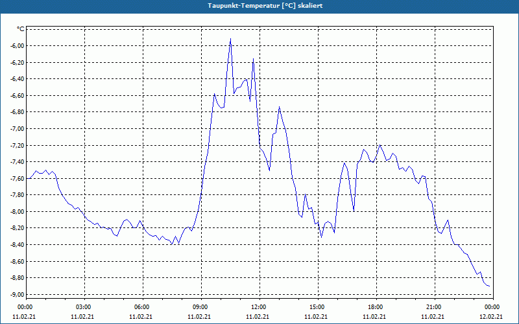Select the -8,80 y-axis value
Screen dimensions: 519x324
(x=18, y=278)
